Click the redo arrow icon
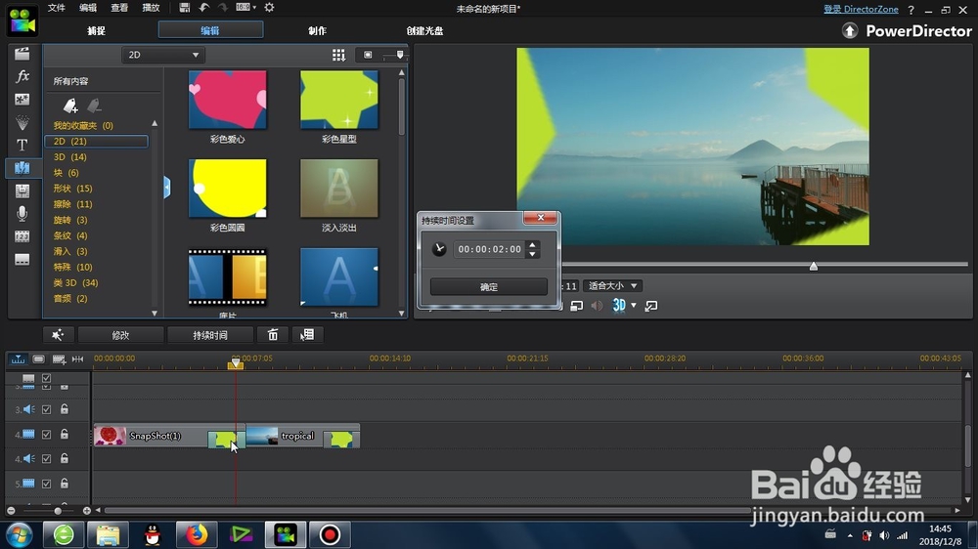This screenshot has width=978, height=549. click(223, 8)
